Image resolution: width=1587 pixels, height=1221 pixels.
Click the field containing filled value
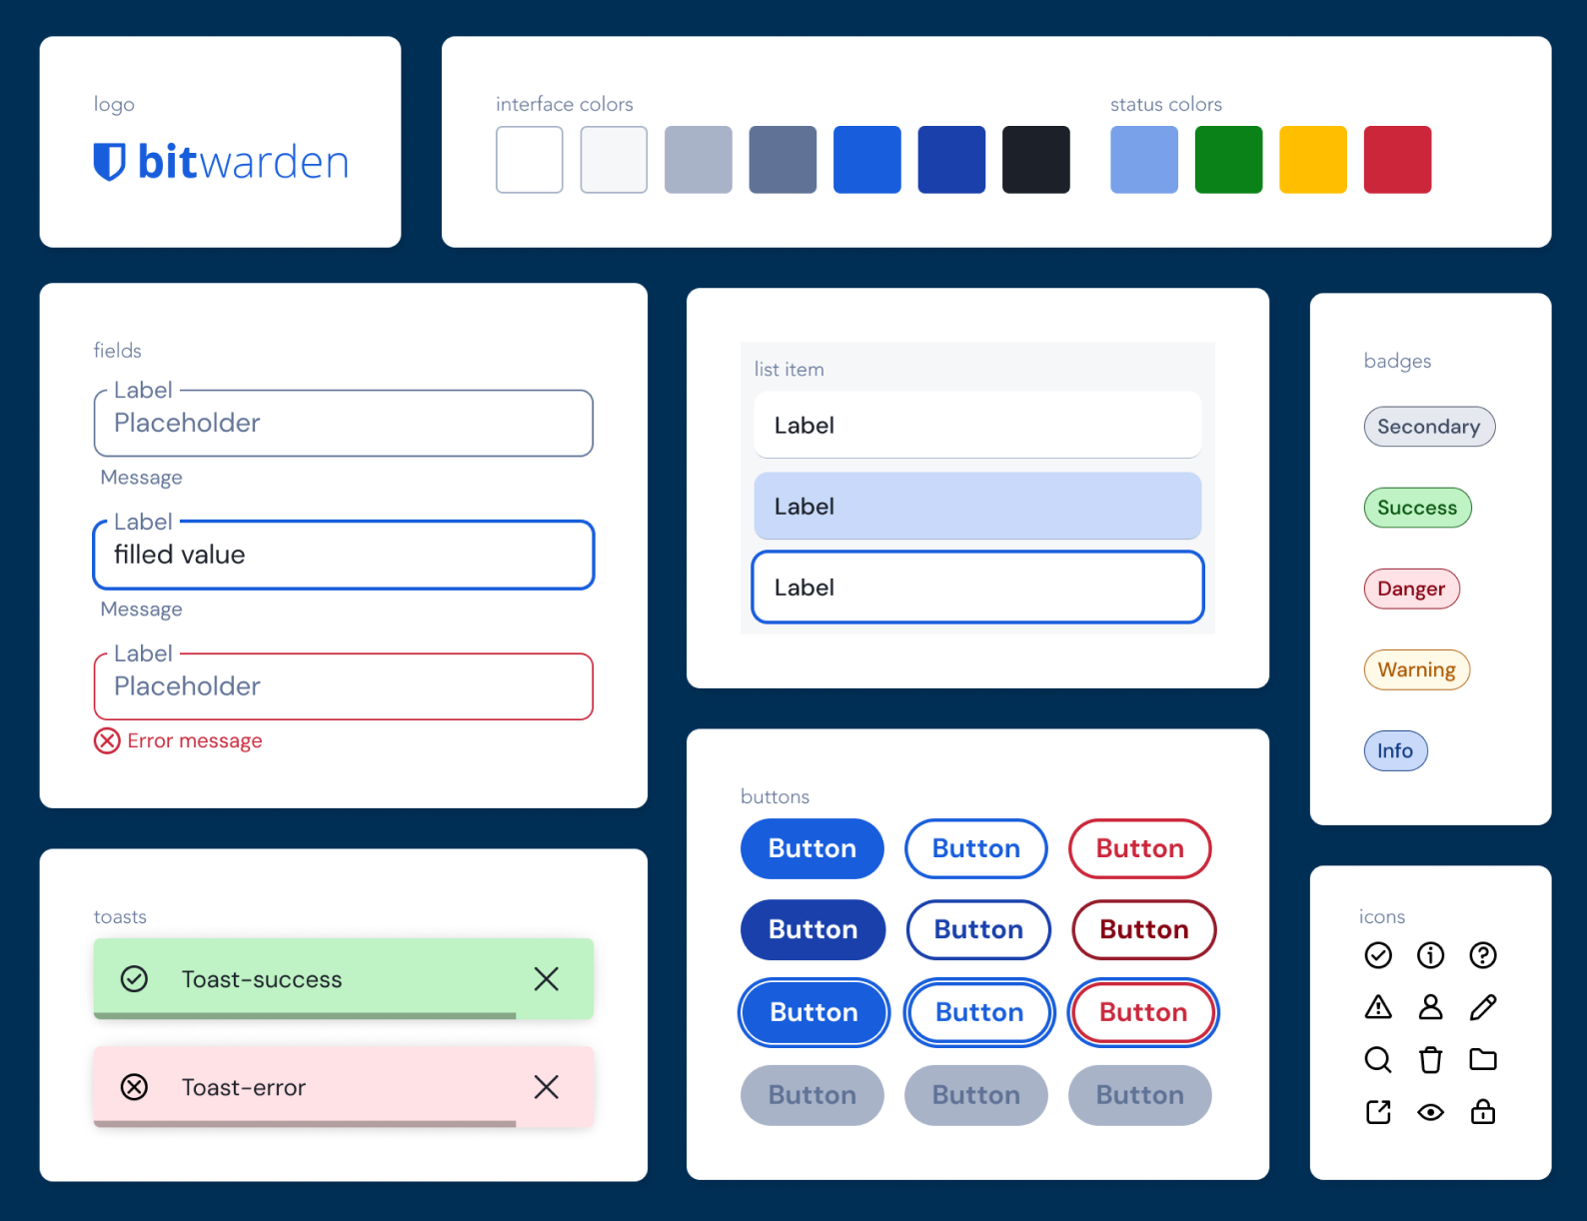pyautogui.click(x=344, y=555)
